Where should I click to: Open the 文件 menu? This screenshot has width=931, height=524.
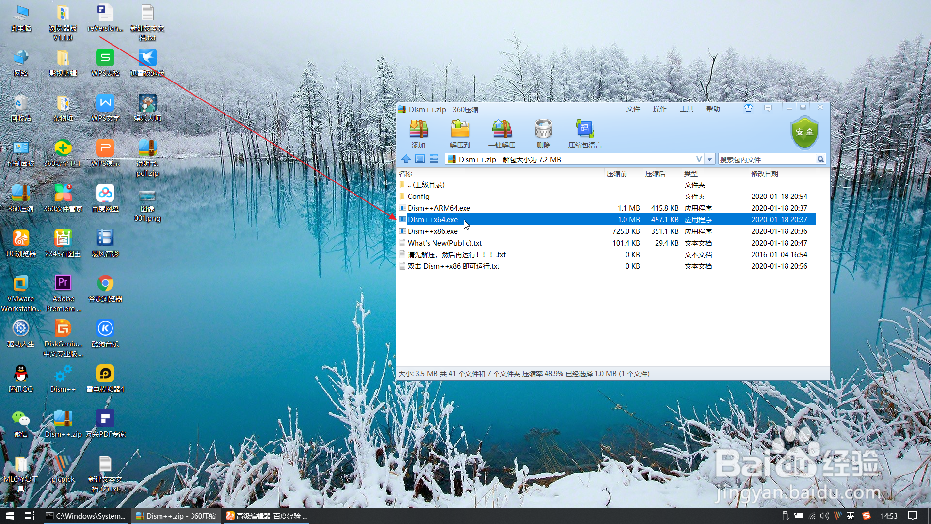(633, 109)
